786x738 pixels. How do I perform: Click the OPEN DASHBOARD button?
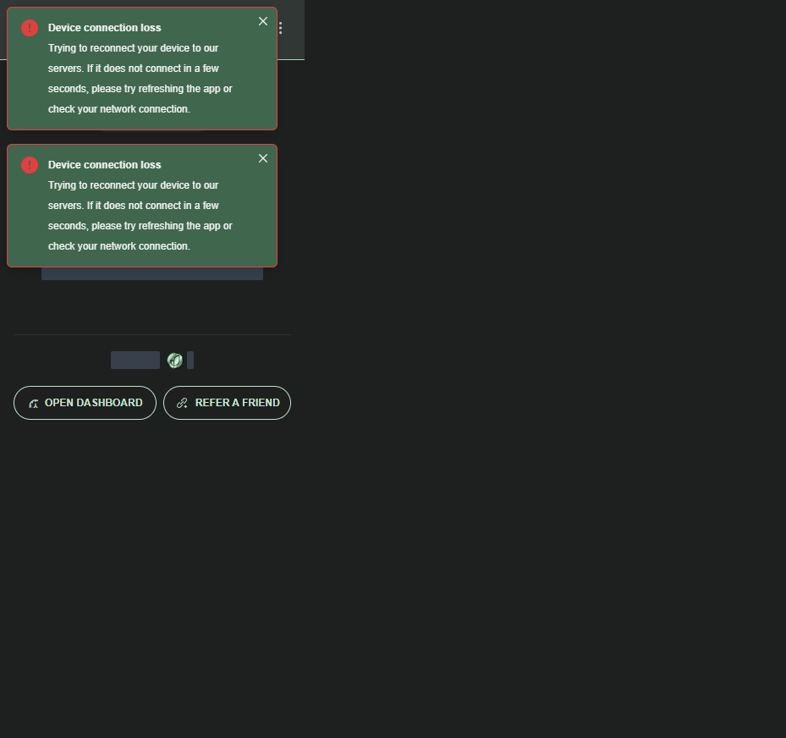(x=85, y=403)
